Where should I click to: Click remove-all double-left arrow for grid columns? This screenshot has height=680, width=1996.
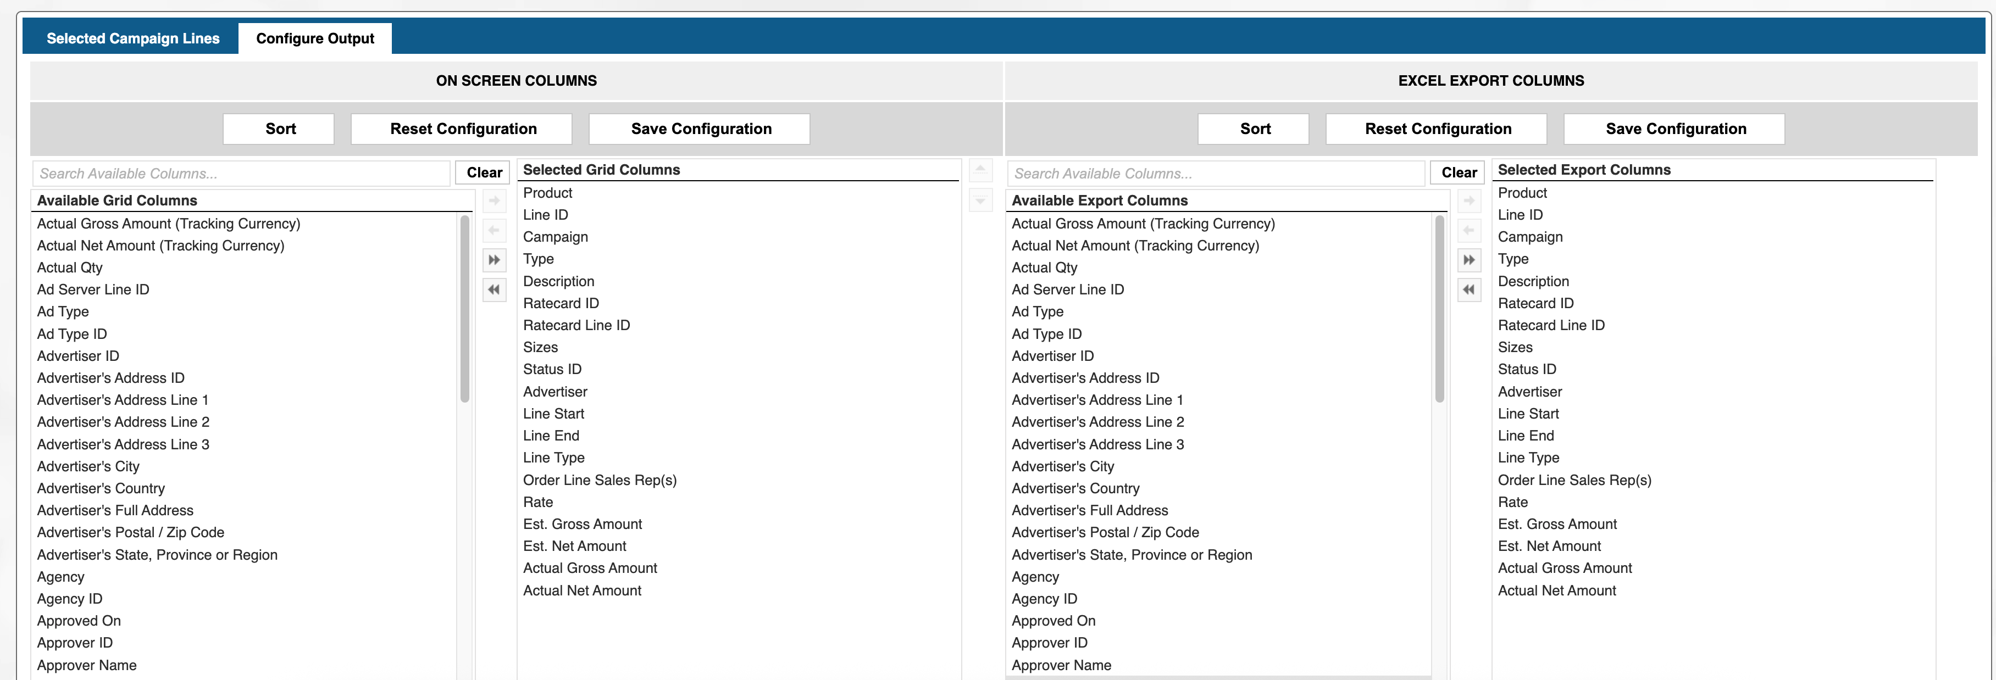[495, 289]
